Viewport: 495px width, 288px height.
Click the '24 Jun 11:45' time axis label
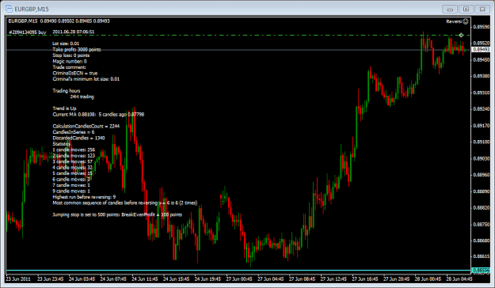click(x=145, y=279)
